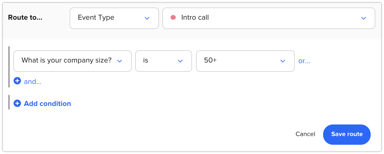Click the plus icon beside 'and...'
The image size is (384, 154).
pos(17,81)
